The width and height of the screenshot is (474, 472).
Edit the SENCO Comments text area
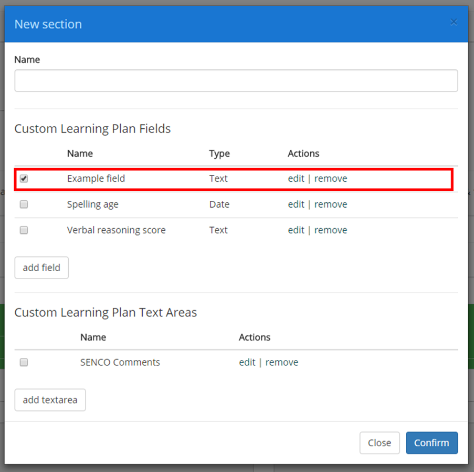click(x=247, y=362)
